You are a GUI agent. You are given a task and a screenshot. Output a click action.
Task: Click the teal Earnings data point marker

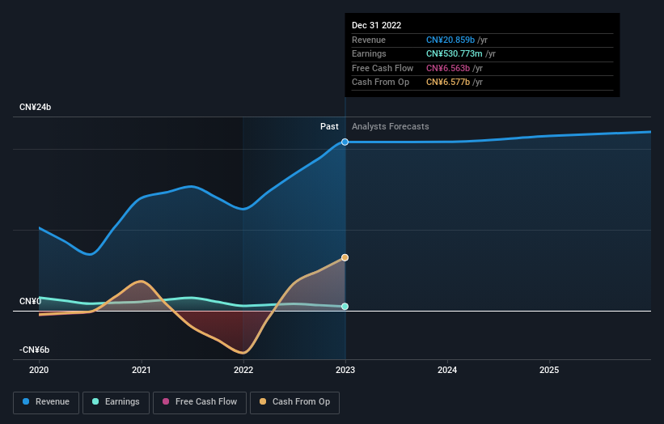click(345, 306)
